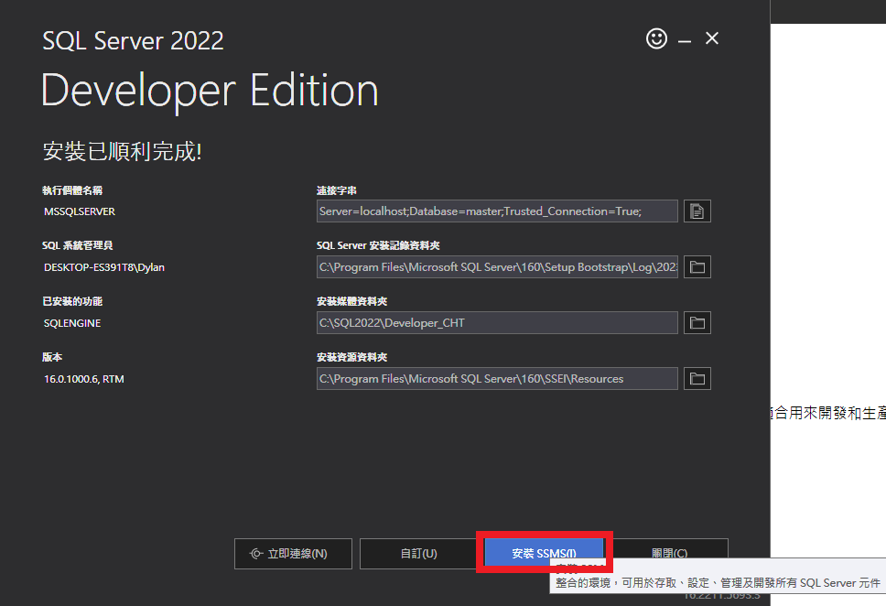Click the SQL Server 2022 title text
Screen dimensions: 886x606
134,40
